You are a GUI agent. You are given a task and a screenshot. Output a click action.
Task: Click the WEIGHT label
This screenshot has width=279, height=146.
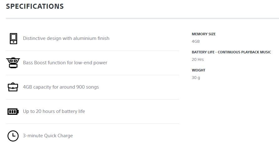point(199,70)
